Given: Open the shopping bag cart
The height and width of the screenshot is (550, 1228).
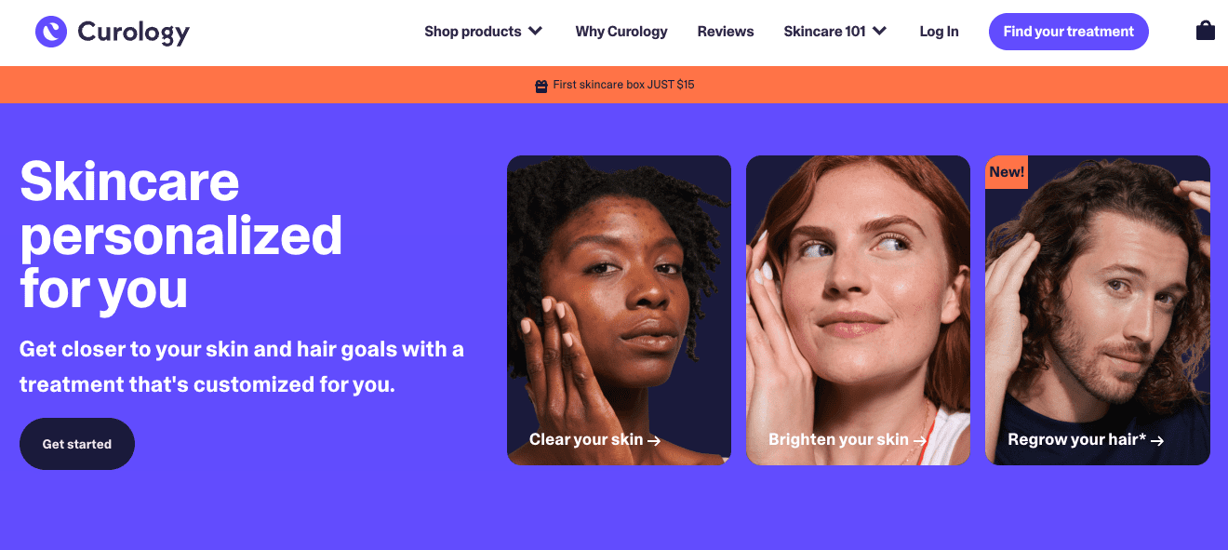Looking at the screenshot, I should coord(1205,31).
